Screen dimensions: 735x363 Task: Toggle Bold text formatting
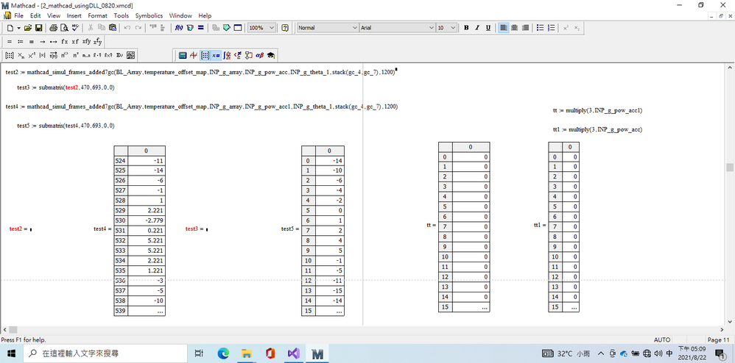coord(466,28)
